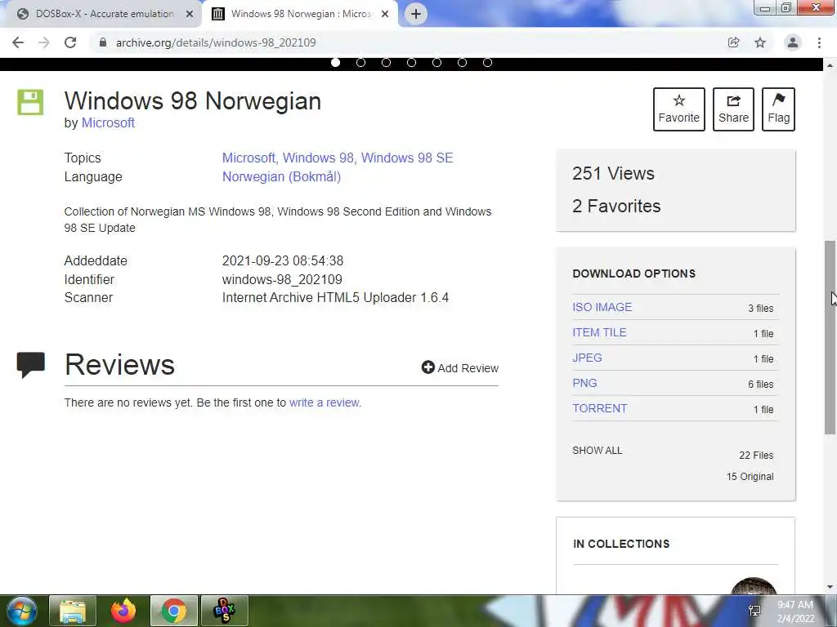Click the '251 Views' stat
The width and height of the screenshot is (837, 627).
[613, 173]
